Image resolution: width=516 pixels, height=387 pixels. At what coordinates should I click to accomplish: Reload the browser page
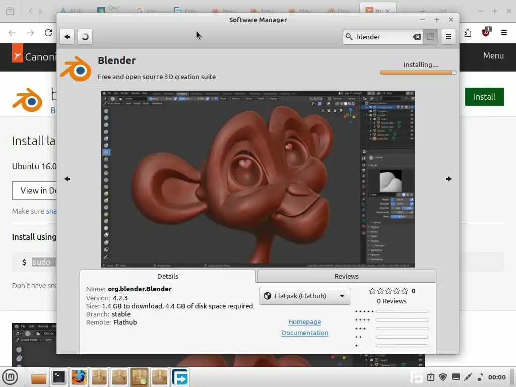coord(48,33)
